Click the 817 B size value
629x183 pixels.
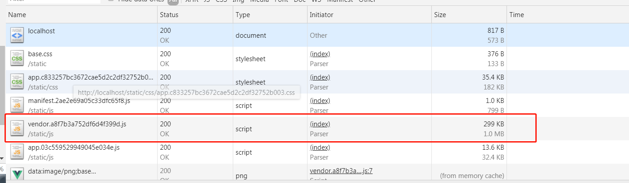coord(496,31)
